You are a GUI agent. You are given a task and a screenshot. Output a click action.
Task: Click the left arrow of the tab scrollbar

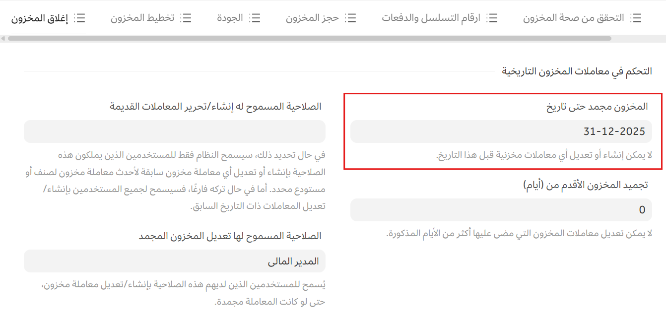pos(3,39)
